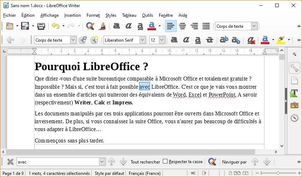Click the Save document floppy icon
Screen dimensions: 302x177
(25, 26)
